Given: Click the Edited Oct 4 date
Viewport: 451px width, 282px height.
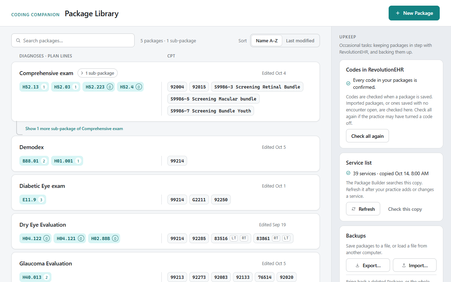Looking at the screenshot, I should pyautogui.click(x=274, y=73).
